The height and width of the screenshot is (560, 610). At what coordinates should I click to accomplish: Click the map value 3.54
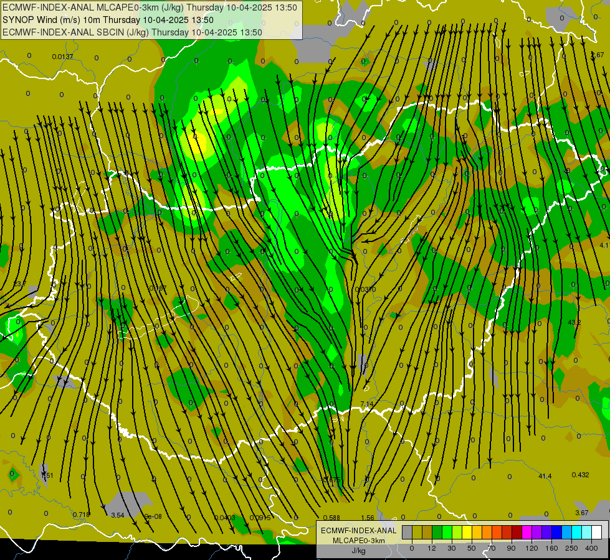pos(118,515)
